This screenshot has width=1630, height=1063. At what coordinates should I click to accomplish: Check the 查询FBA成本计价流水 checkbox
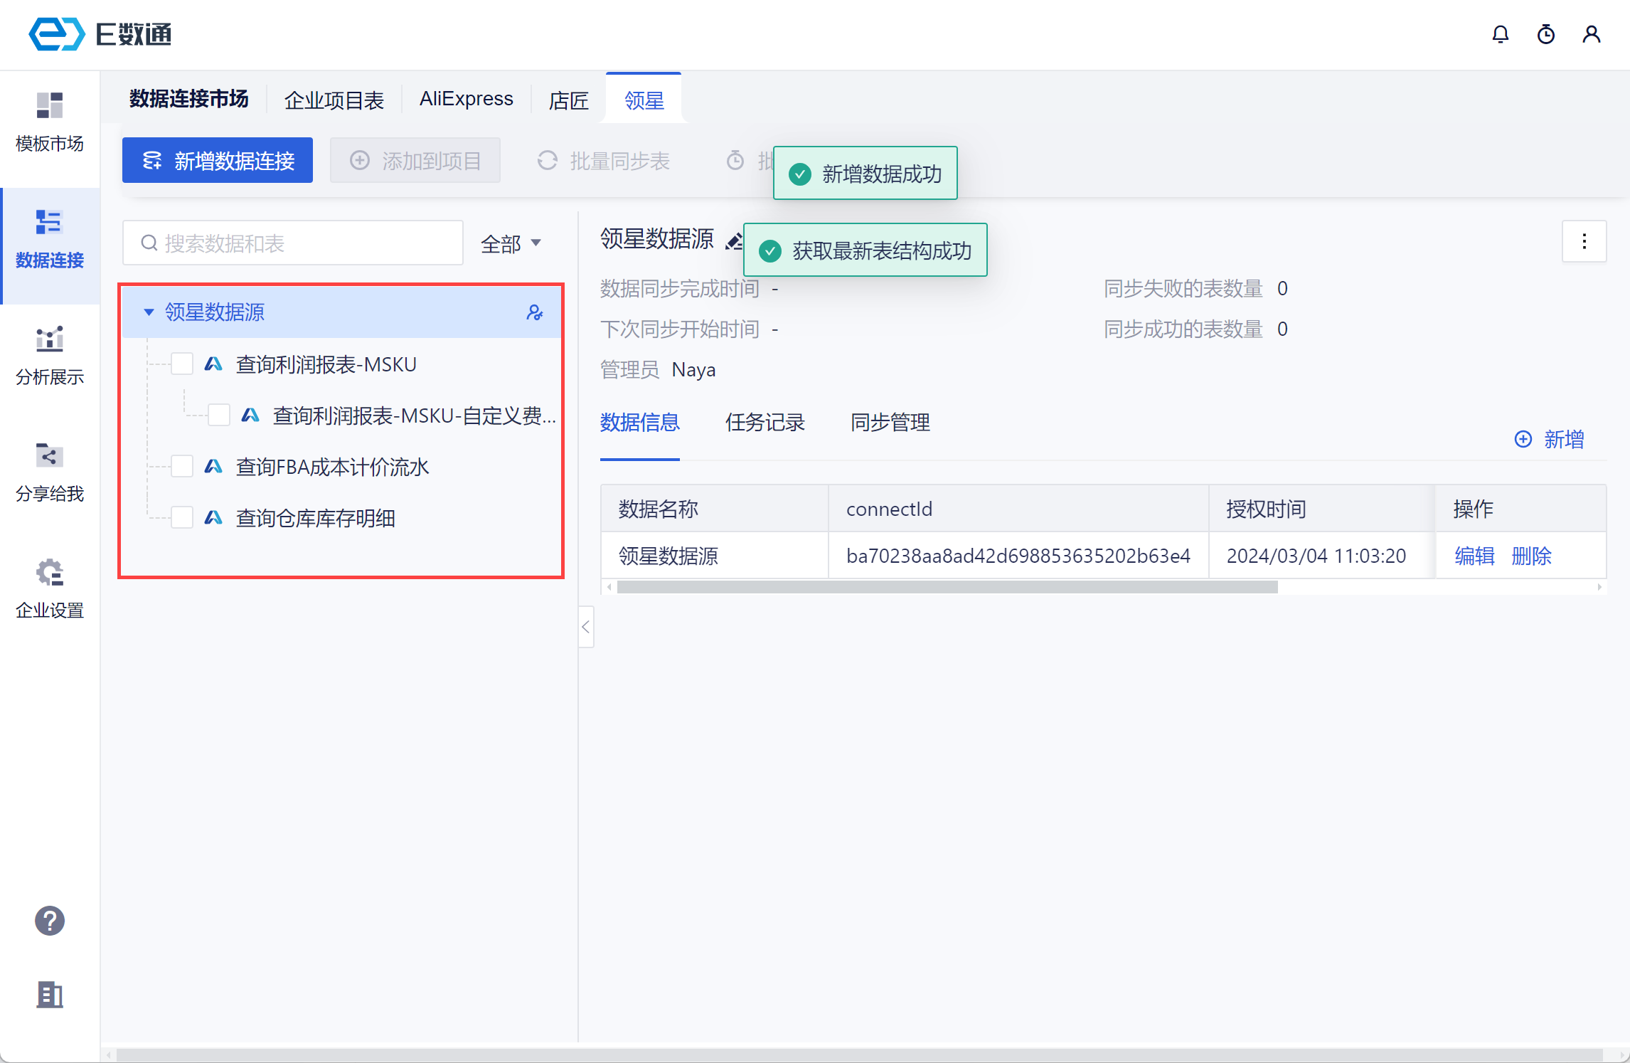[182, 467]
